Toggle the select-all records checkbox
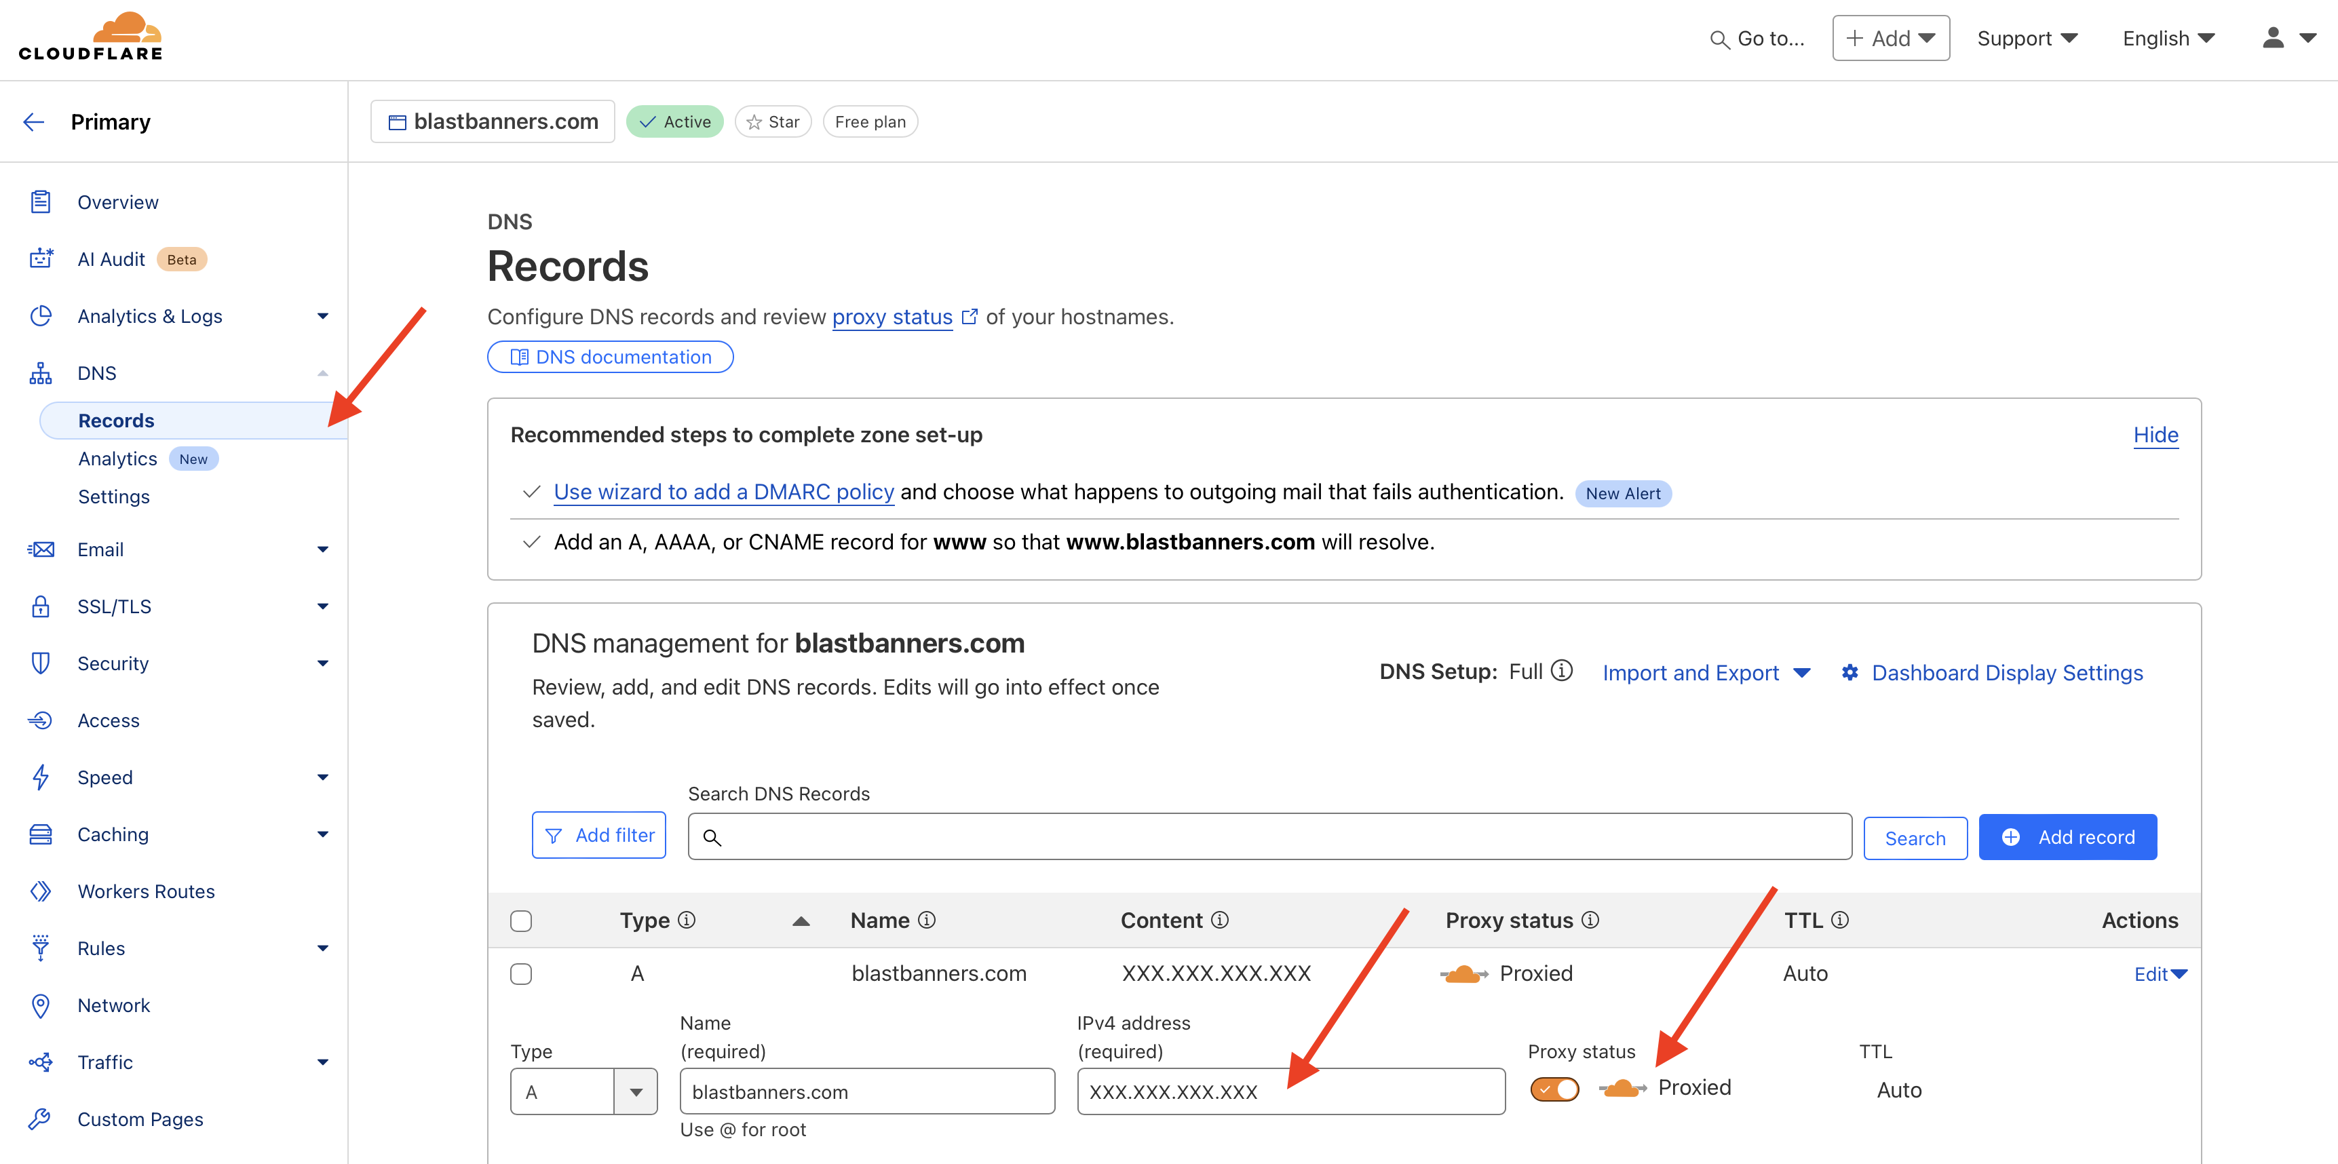This screenshot has width=2338, height=1164. point(521,921)
